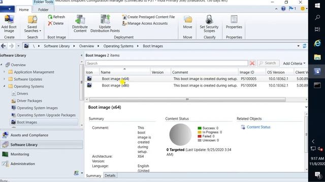This screenshot has width=325, height=182.
Task: Select Operating System Upgrade Packages item
Action: (46, 115)
